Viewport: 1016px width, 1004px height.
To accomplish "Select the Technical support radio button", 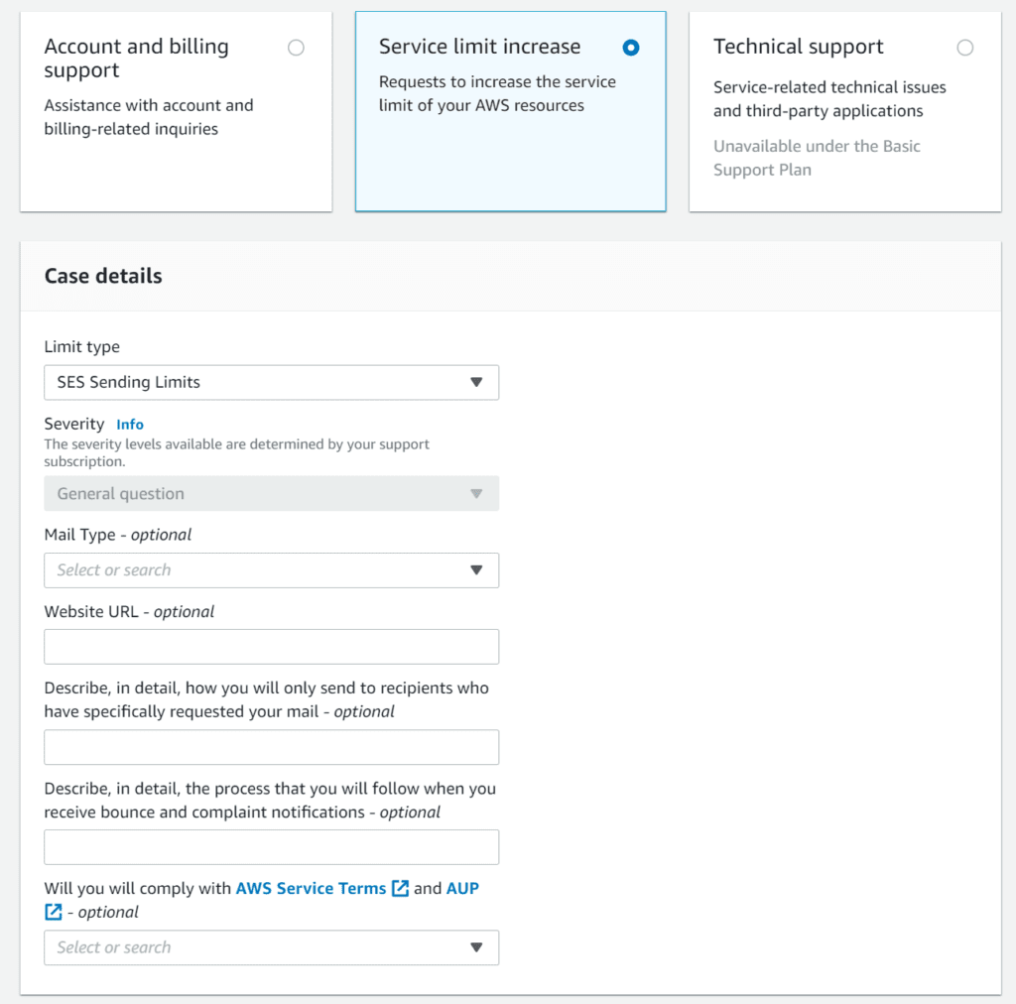I will click(964, 48).
